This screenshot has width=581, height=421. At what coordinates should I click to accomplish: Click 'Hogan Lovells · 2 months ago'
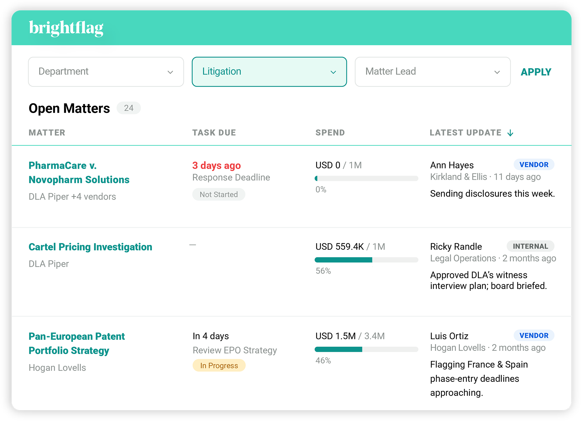tap(488, 348)
